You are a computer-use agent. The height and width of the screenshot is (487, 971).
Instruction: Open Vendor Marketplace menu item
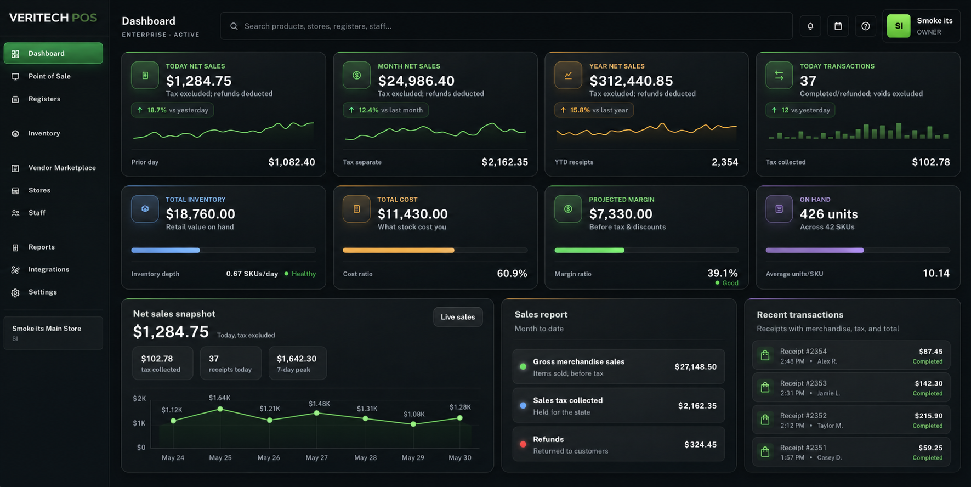[53, 168]
